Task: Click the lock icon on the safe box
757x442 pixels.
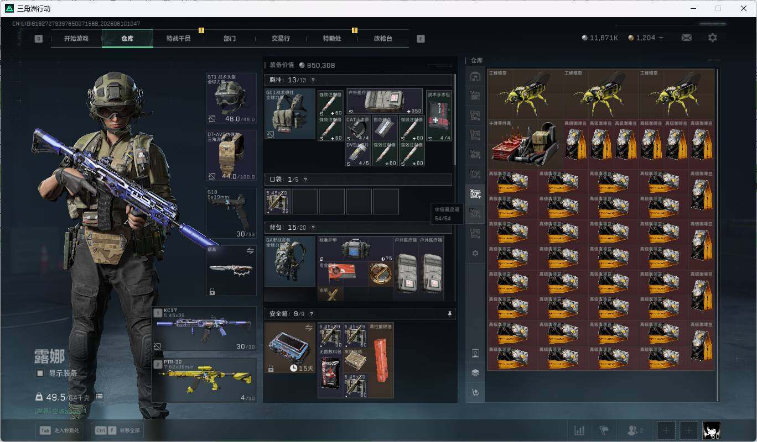Action: pos(271,369)
